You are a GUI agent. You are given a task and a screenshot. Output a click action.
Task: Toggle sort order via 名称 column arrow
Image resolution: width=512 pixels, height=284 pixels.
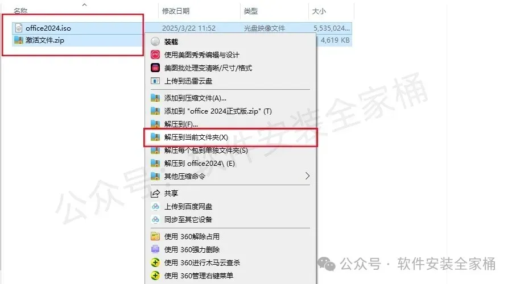[85, 5]
